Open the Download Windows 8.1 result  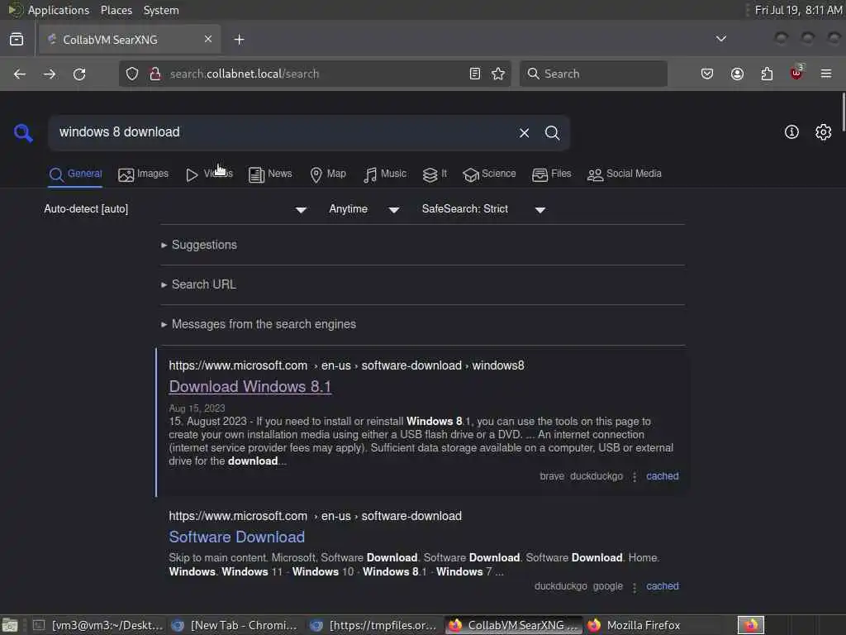click(250, 387)
